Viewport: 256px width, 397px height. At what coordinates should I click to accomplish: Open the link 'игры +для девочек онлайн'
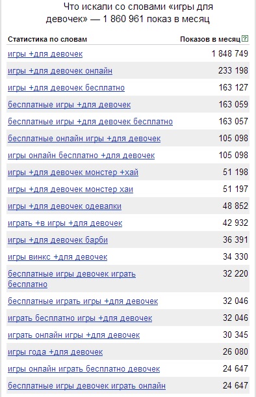[60, 71]
